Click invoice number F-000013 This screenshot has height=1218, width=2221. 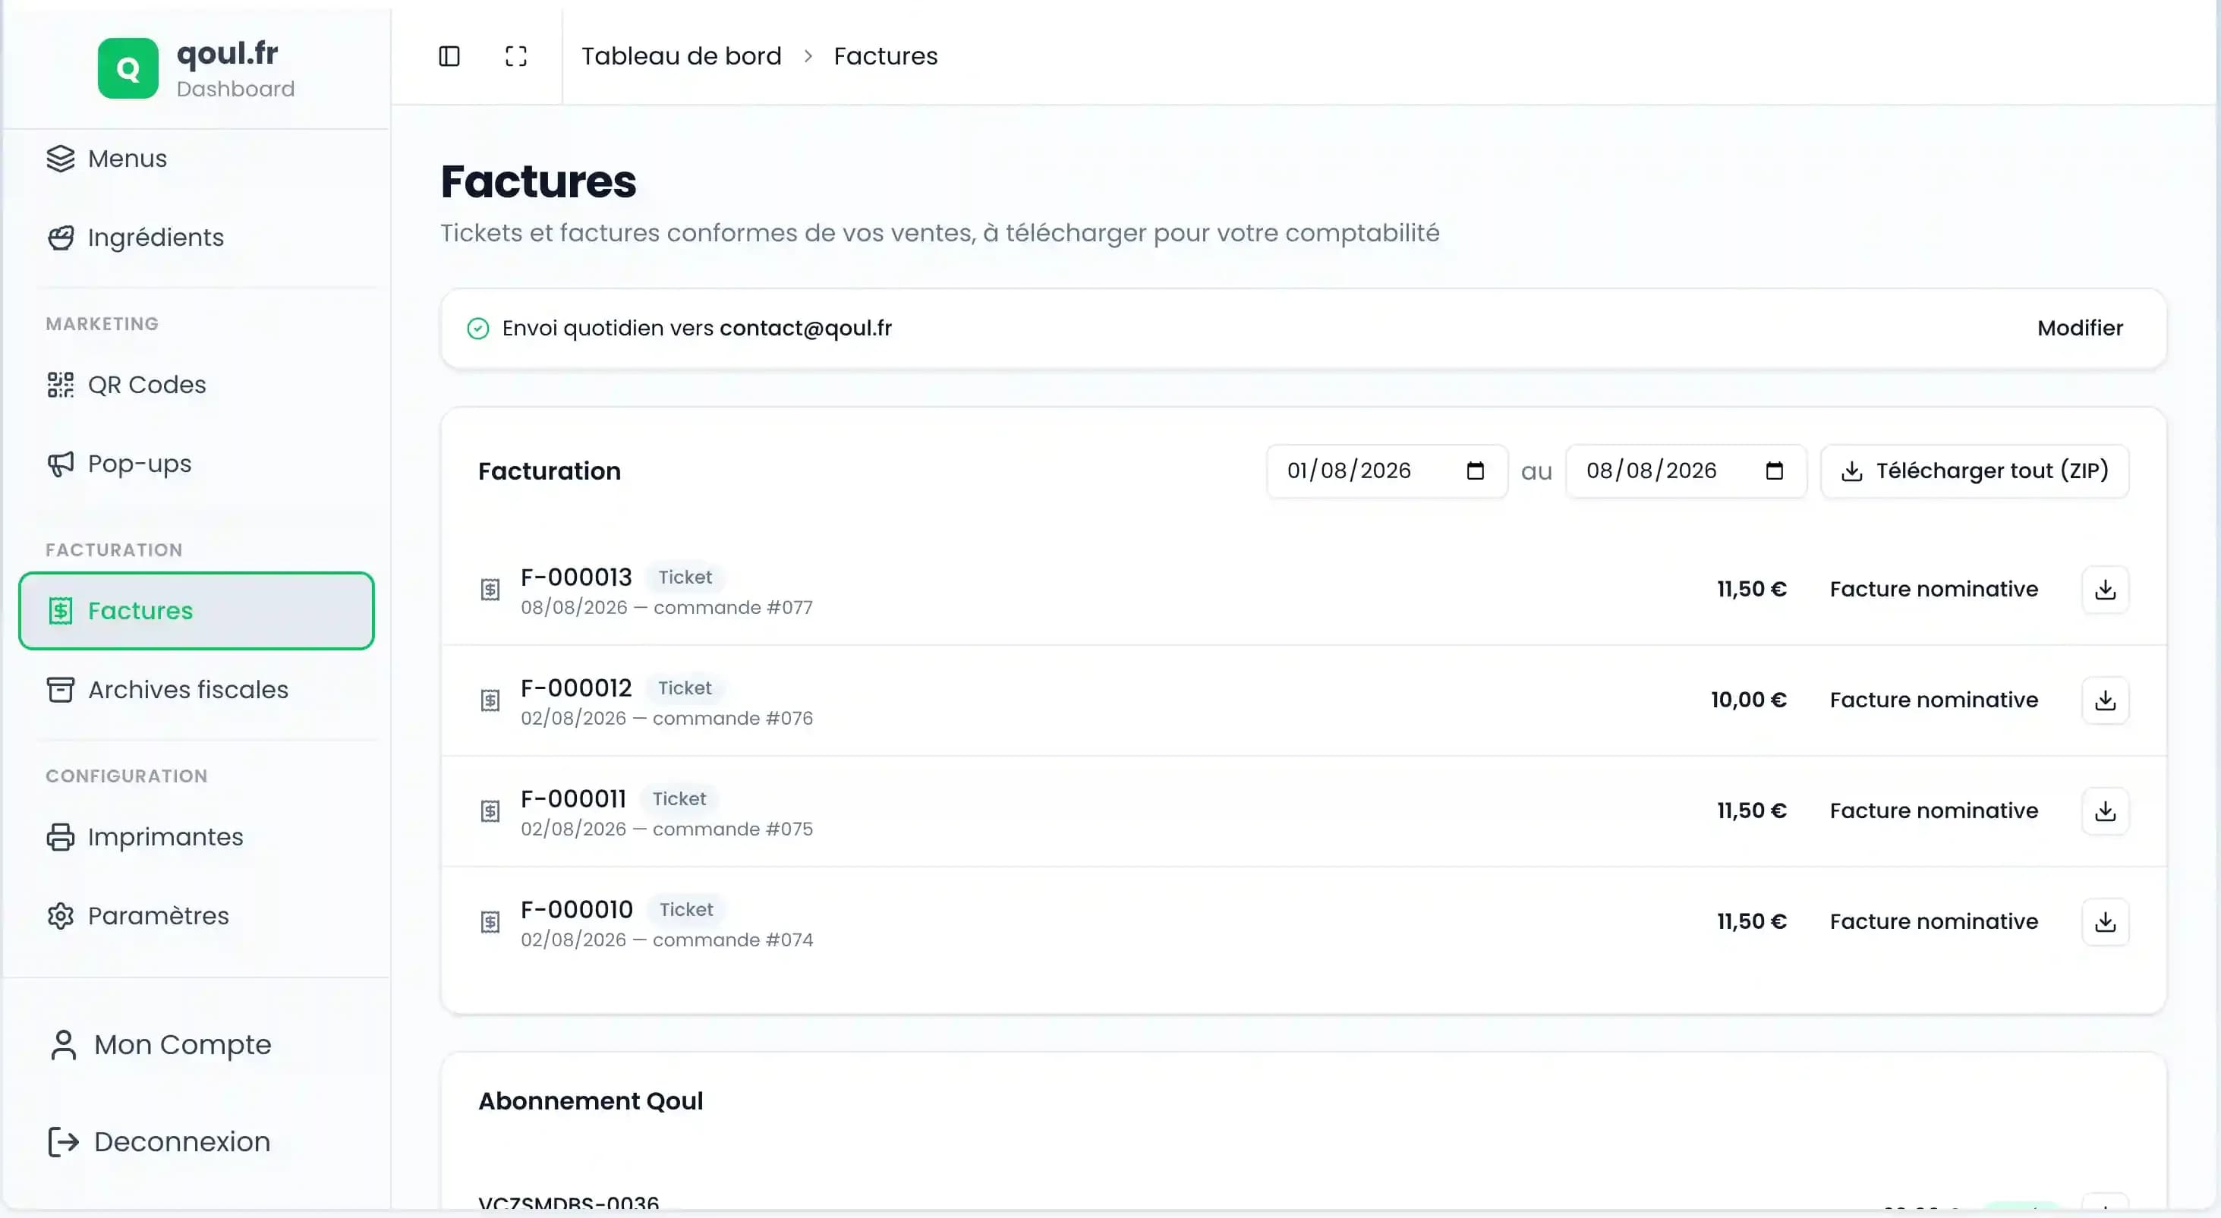[x=576, y=577]
